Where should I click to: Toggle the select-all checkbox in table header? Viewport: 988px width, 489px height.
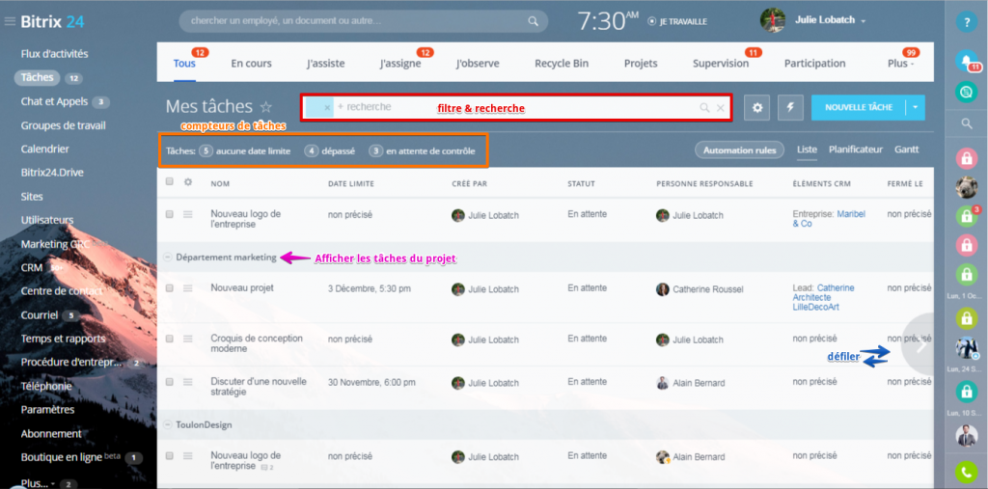[x=169, y=181]
